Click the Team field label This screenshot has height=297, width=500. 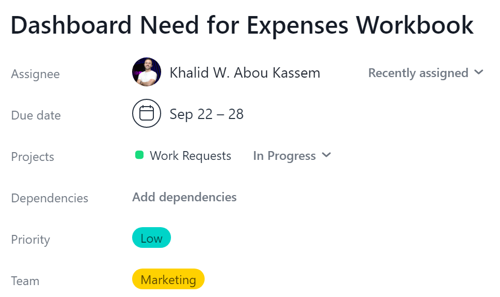click(25, 281)
